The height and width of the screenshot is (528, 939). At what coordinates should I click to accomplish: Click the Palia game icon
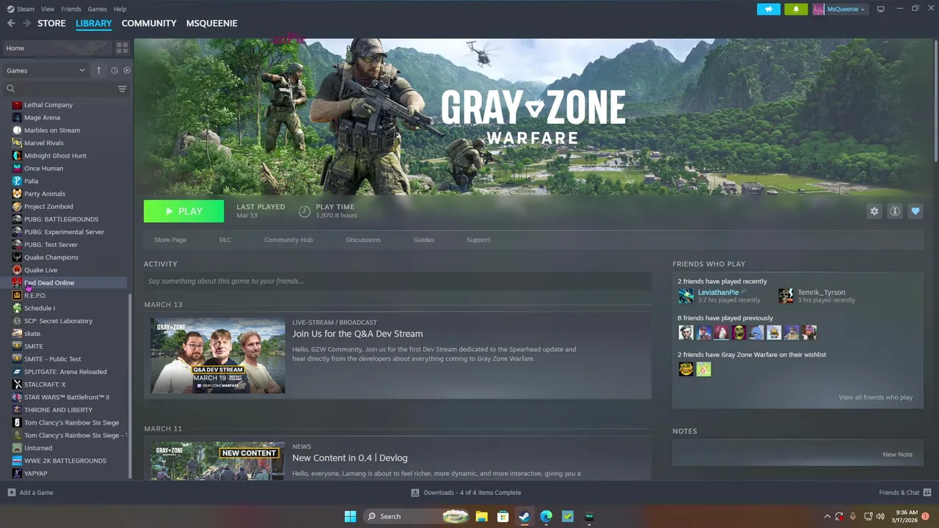(17, 181)
